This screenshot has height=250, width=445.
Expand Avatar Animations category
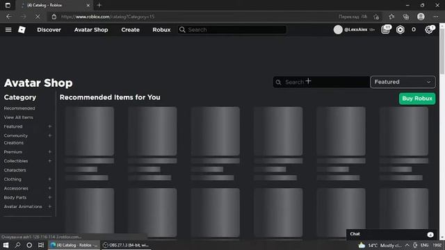(x=49, y=206)
